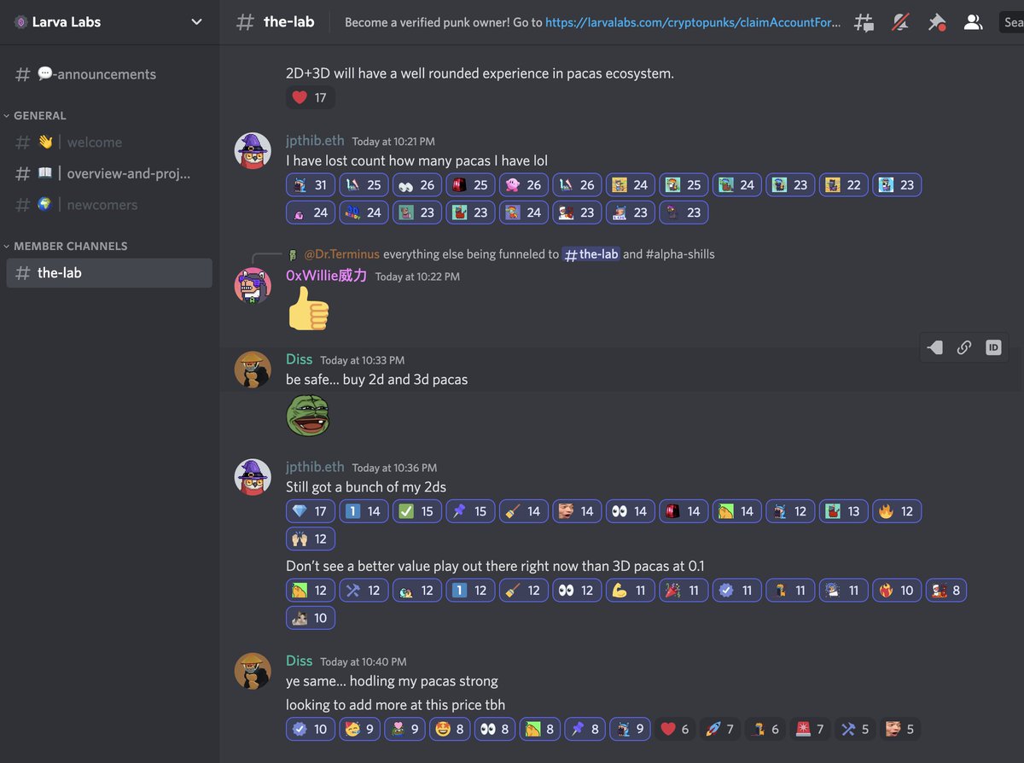The image size is (1024, 763).
Task: Click the Larva Labs server logo icon
Action: [20, 22]
